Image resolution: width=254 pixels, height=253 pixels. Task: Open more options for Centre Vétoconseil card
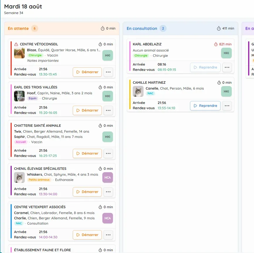pyautogui.click(x=108, y=72)
